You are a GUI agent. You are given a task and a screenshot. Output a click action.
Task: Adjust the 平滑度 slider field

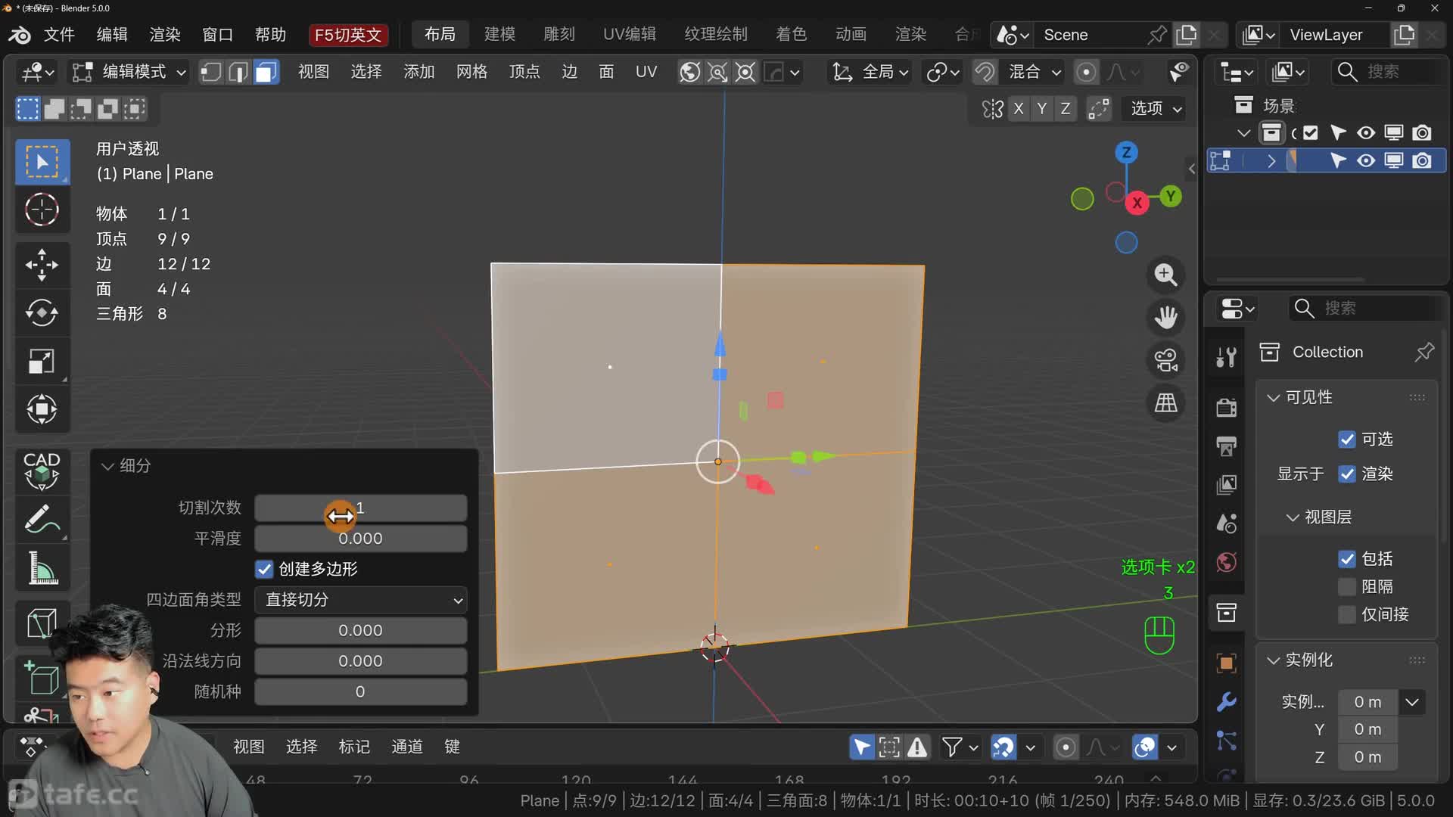(360, 539)
